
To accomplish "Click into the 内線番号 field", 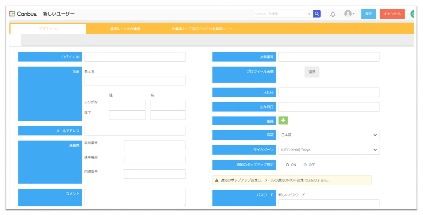I will click(155, 174).
